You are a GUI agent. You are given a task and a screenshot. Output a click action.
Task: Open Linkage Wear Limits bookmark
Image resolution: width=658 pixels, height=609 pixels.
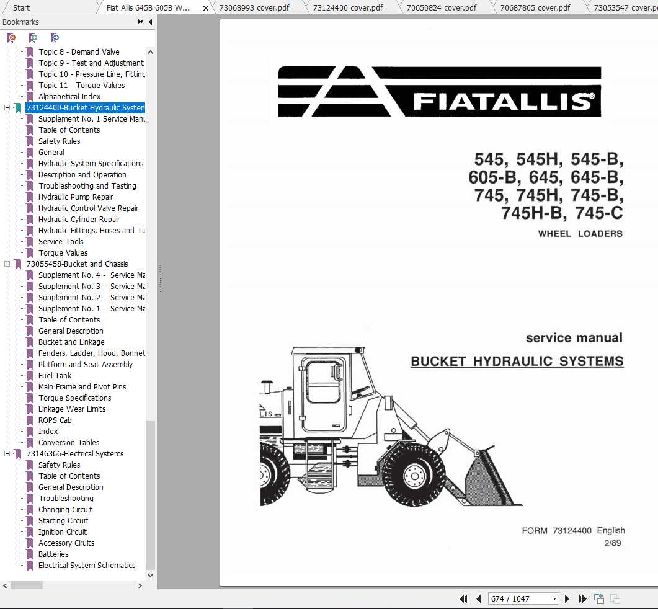coord(72,409)
